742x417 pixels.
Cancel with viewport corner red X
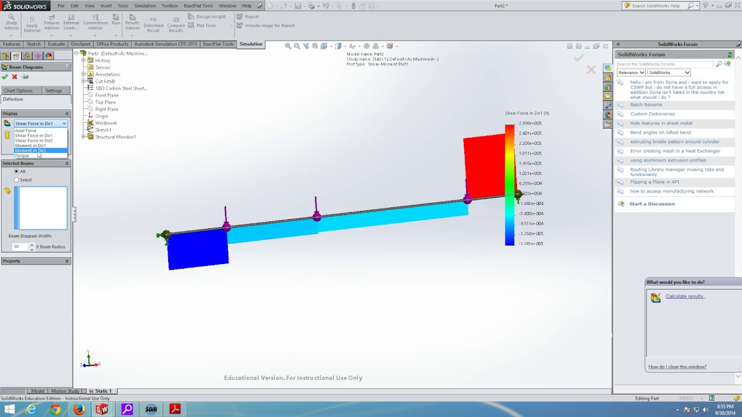[591, 69]
